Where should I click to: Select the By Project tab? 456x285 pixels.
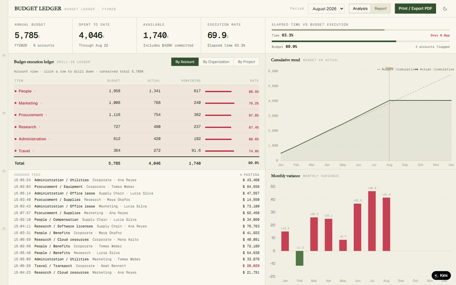(246, 62)
